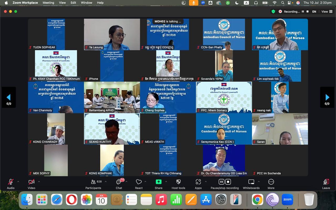Leave the meeting
This screenshot has height=210, width=336.
(x=326, y=184)
